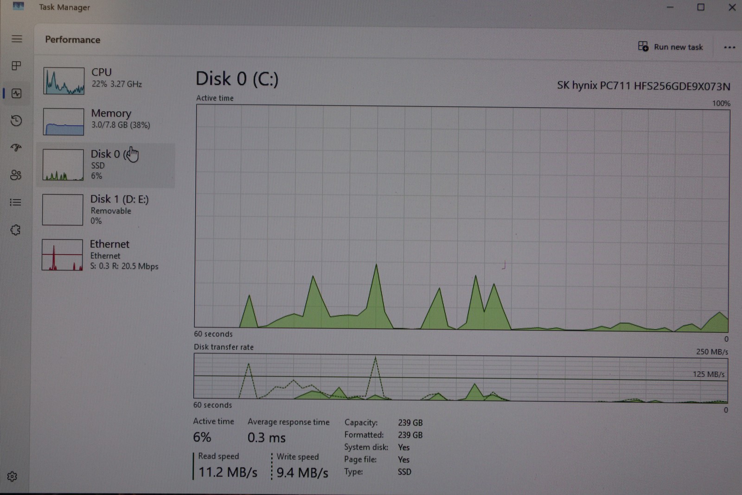Click the 0.3 ms average response time
The width and height of the screenshot is (742, 495).
pos(267,437)
